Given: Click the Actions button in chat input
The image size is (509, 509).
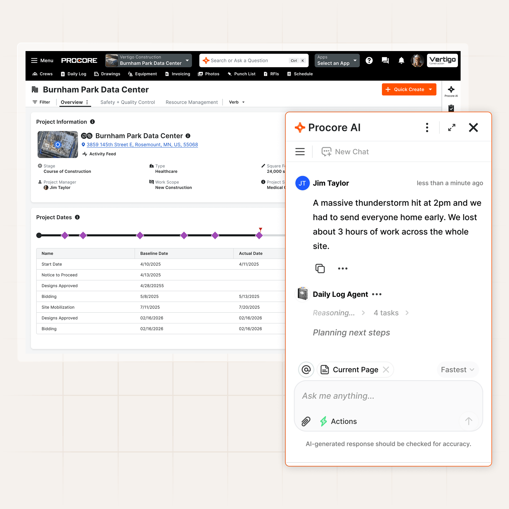Looking at the screenshot, I should [x=338, y=421].
